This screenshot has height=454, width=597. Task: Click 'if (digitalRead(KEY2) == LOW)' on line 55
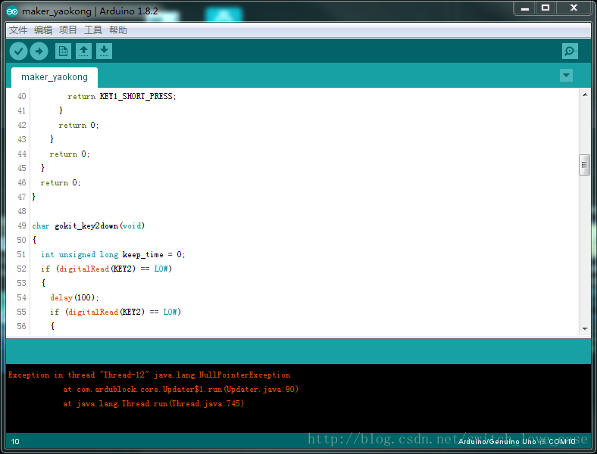115,313
